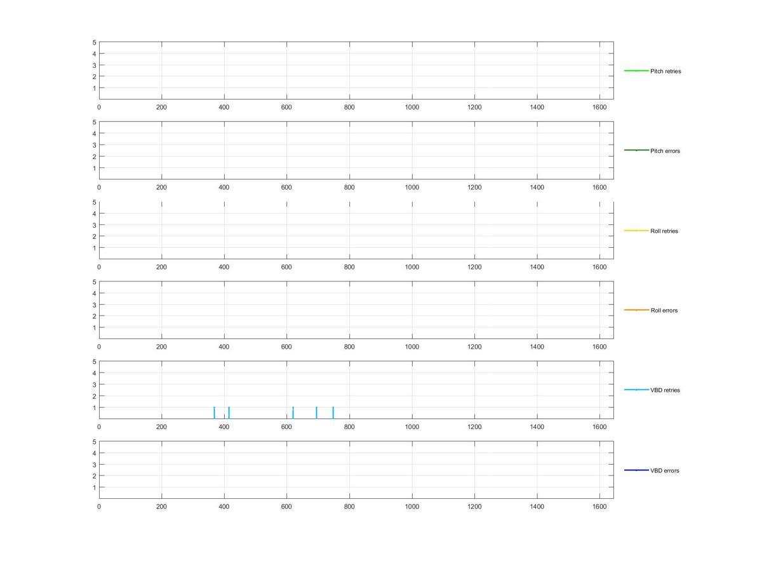The width and height of the screenshot is (762, 561).
Task: Click the y-axis value 5 of Pitch retries plot
Action: pyautogui.click(x=94, y=42)
